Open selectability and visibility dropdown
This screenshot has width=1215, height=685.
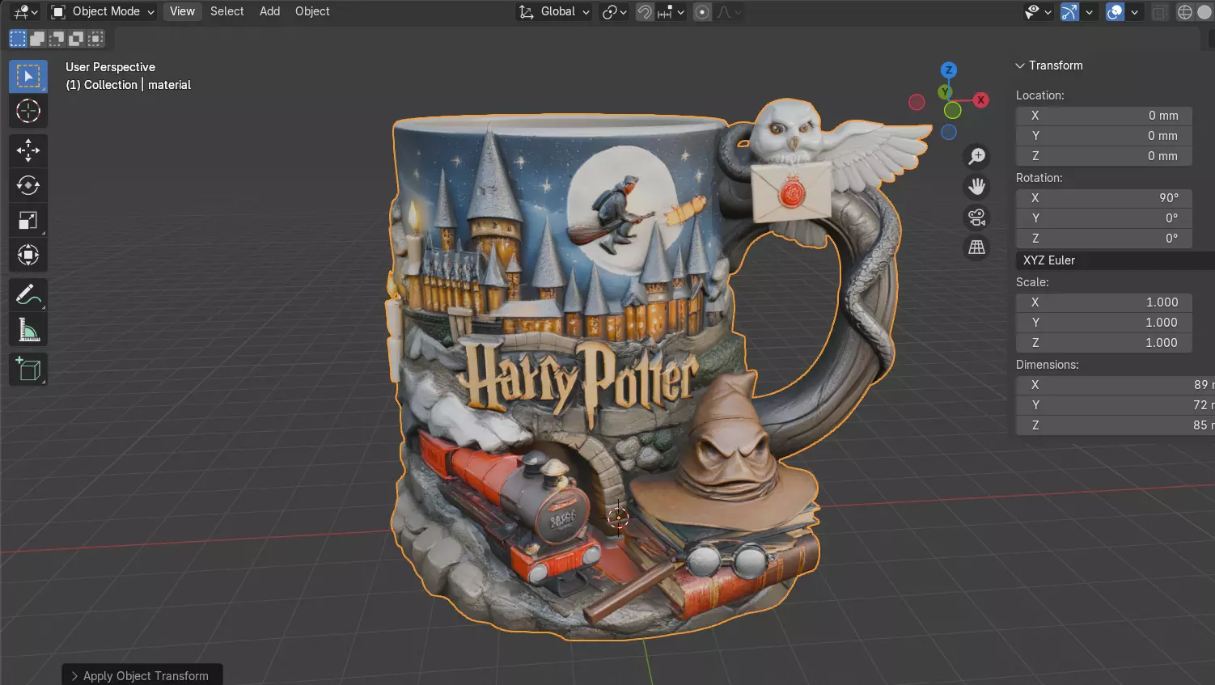coord(1038,12)
